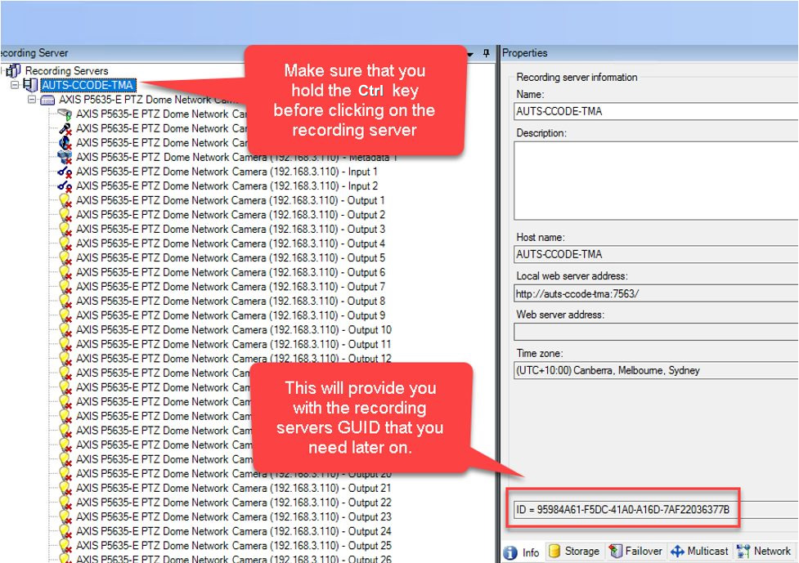The image size is (799, 563).
Task: Click the Output 1 light bulb icon
Action: click(65, 201)
